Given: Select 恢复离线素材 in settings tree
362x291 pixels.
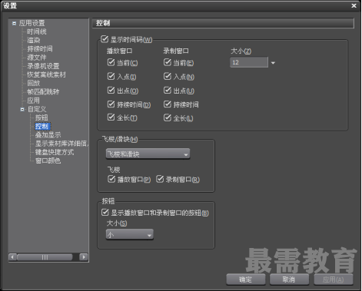Looking at the screenshot, I should click(x=46, y=74).
